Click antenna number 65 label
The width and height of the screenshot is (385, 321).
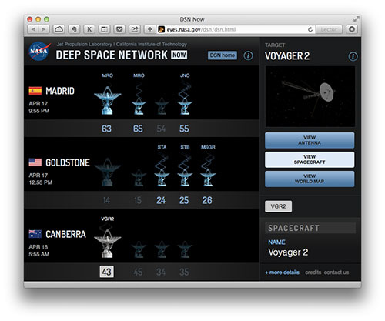coord(138,129)
